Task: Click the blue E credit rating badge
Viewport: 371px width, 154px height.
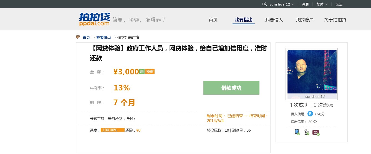Action: point(310,114)
